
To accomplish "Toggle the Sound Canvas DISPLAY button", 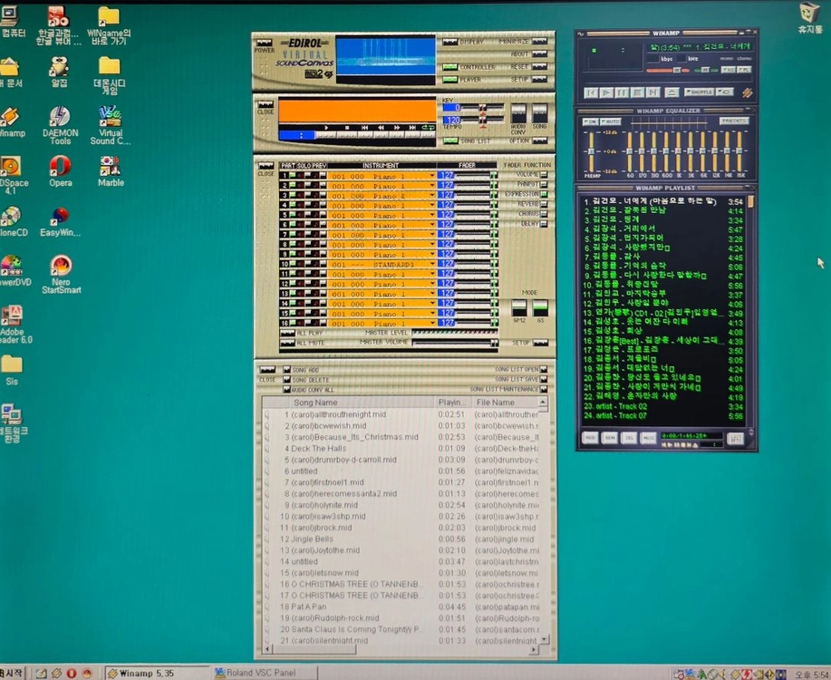I will point(450,42).
